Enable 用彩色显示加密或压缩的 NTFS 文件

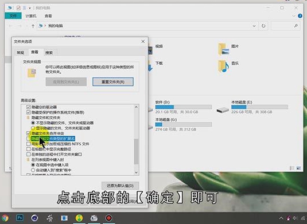(x=28, y=144)
